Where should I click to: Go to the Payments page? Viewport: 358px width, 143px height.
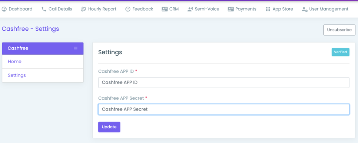(x=242, y=9)
